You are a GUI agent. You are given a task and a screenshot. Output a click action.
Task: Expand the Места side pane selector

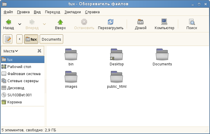coord(11,51)
